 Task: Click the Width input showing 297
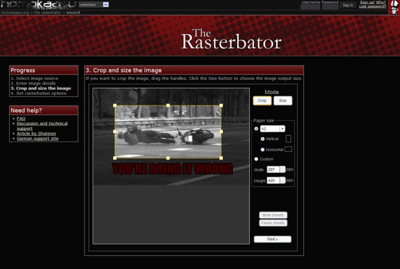click(273, 169)
